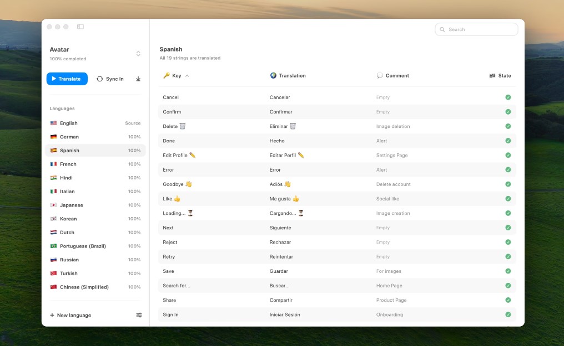Click the magnifier icon in Search
The image size is (564, 346).
[x=442, y=29]
